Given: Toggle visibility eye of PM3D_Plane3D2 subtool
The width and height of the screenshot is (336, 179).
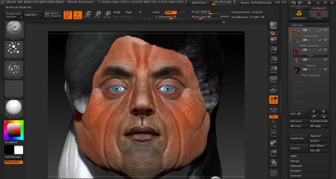Looking at the screenshot, I should 325,69.
